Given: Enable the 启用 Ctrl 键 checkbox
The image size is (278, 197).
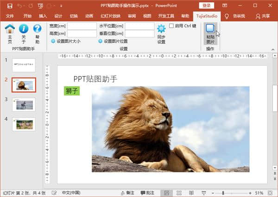Looking at the screenshot, I should point(171,26).
